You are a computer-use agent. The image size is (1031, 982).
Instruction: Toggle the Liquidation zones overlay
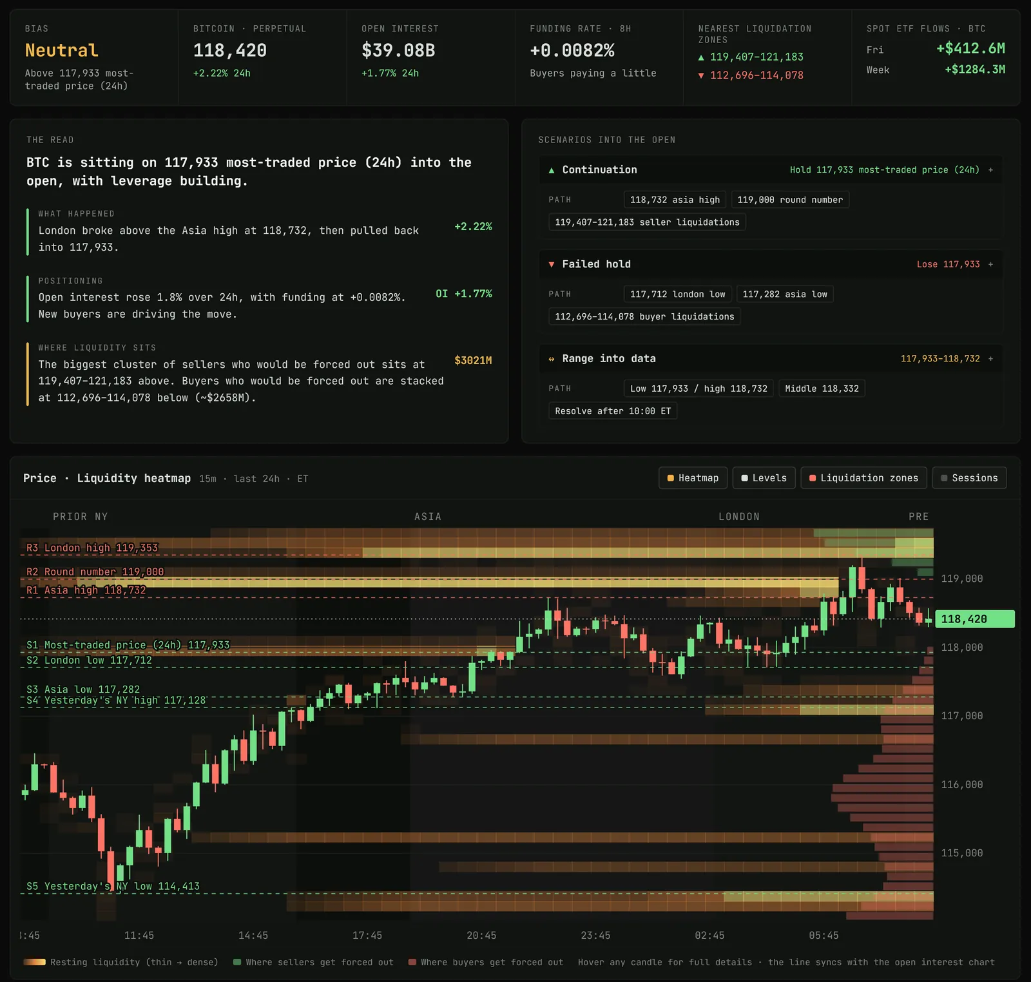863,478
